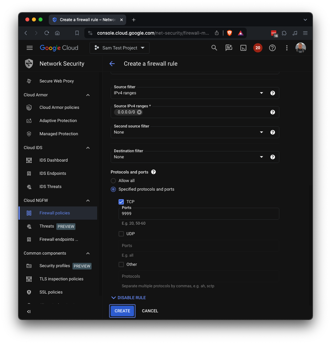The width and height of the screenshot is (331, 344).
Task: Show help for Source IPv4 ranges
Action: point(272,112)
